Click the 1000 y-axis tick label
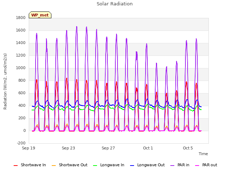The image size is (230, 172). coord(21,68)
